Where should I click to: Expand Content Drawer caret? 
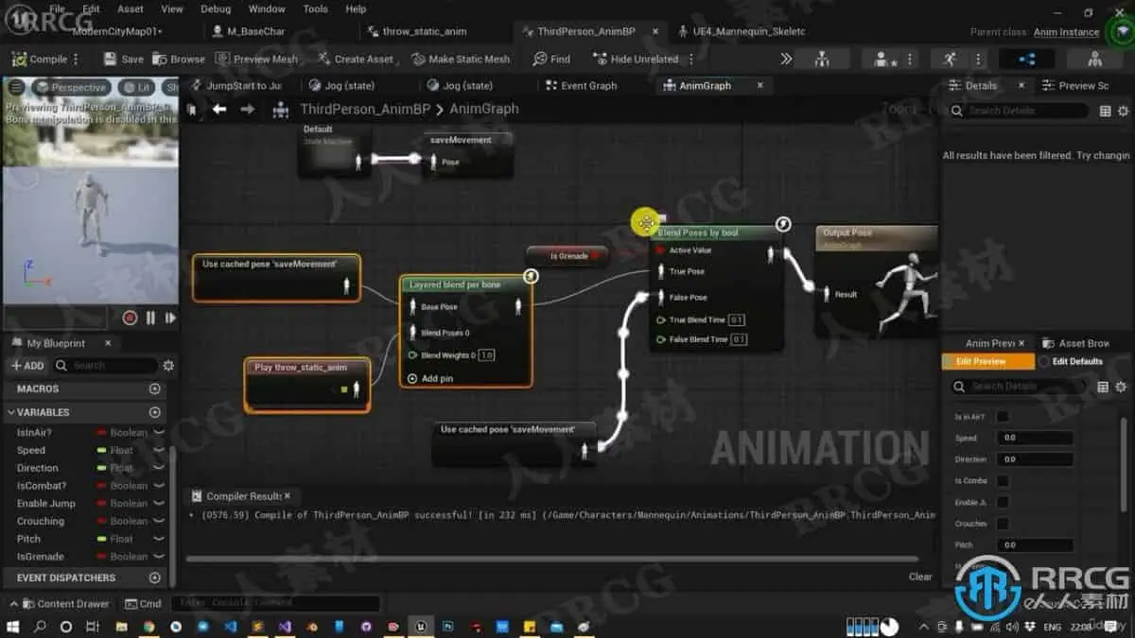13,603
